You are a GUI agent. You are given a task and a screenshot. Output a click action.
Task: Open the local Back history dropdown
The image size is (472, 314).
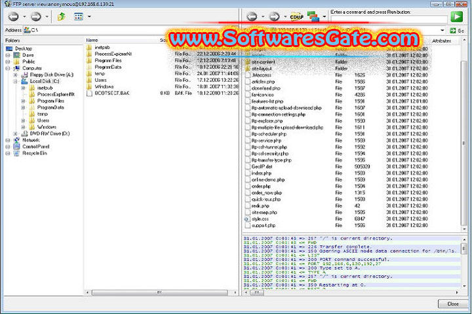[x=24, y=16]
